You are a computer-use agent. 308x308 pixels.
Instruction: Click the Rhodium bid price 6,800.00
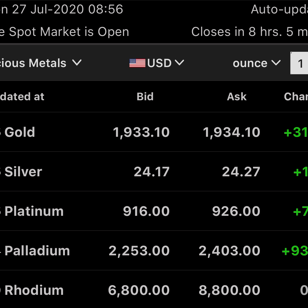click(139, 291)
